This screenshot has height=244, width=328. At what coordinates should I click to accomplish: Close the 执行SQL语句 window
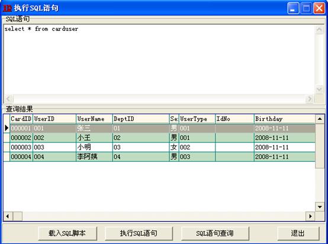tap(319, 8)
